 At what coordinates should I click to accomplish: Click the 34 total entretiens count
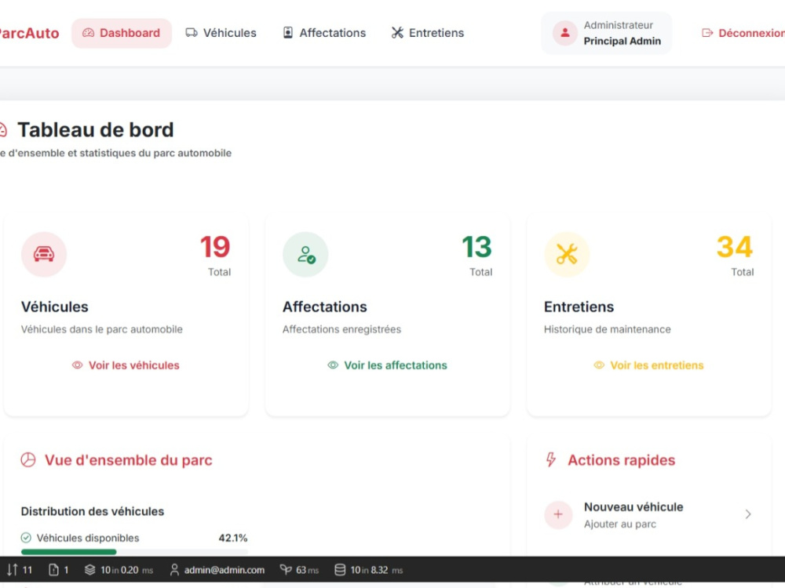(735, 247)
